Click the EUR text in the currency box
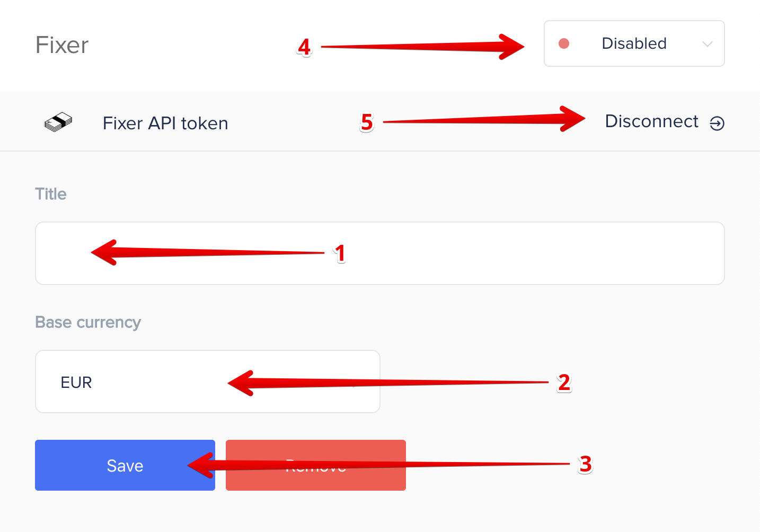This screenshot has height=532, width=760. (76, 383)
